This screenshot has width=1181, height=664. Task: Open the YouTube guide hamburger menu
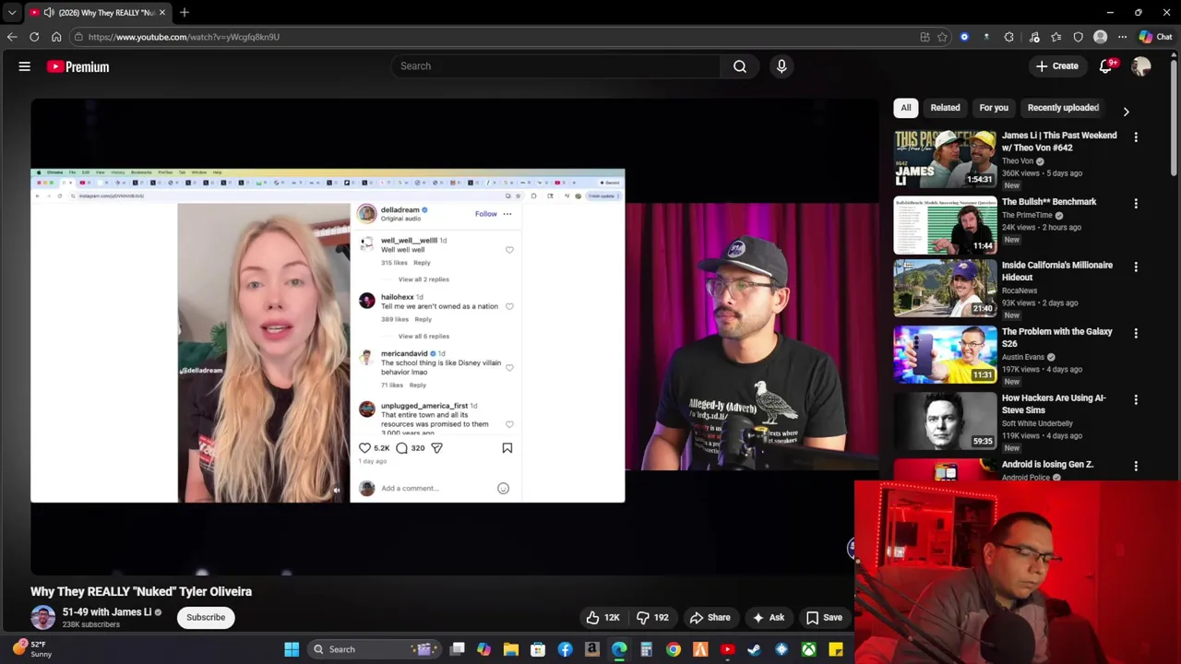coord(25,66)
